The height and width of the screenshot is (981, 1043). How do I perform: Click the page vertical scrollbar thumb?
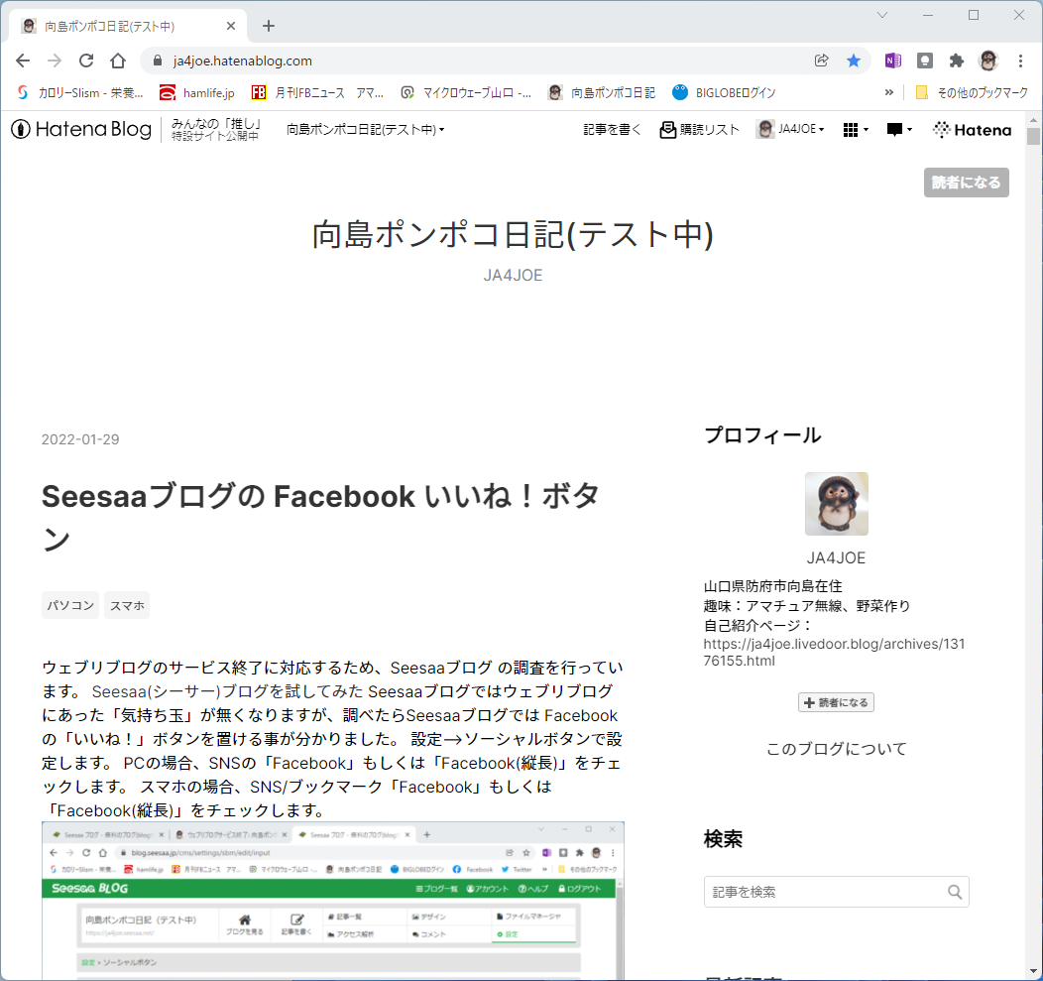tap(1033, 137)
